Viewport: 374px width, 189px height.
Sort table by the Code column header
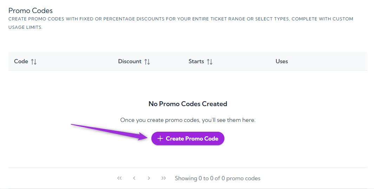(21, 61)
